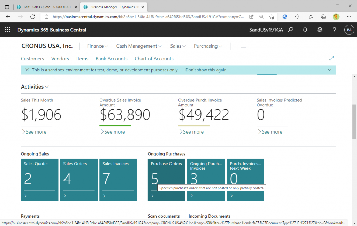
Task: Dismiss the sandbox notification with X
Action: point(27,70)
